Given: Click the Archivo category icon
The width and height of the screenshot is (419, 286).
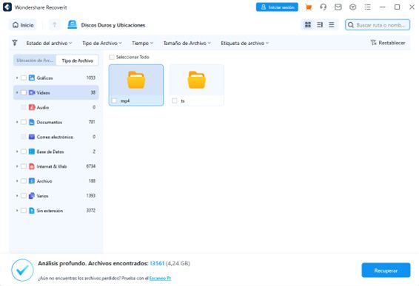Looking at the screenshot, I should click(x=32, y=181).
